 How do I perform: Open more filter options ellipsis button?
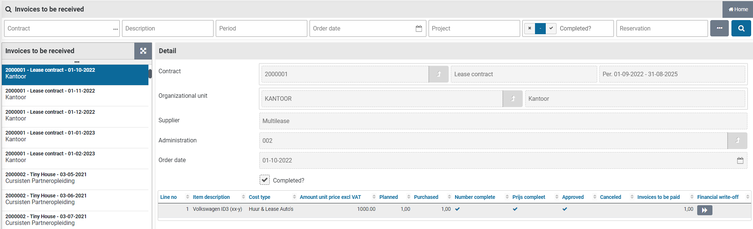[x=719, y=28]
